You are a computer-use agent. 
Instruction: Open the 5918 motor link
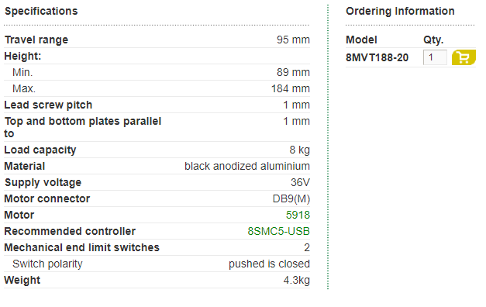(x=298, y=215)
